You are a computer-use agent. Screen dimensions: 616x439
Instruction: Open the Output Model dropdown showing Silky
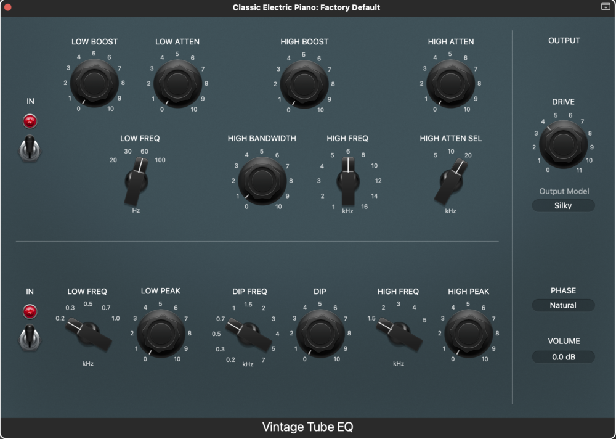click(563, 205)
